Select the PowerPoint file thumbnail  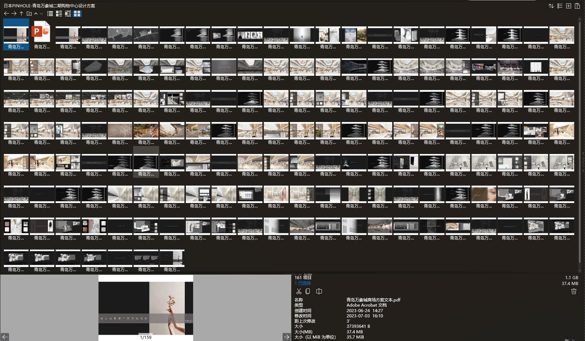pos(42,35)
